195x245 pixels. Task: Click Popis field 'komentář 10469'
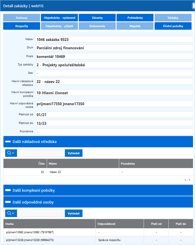point(114,56)
